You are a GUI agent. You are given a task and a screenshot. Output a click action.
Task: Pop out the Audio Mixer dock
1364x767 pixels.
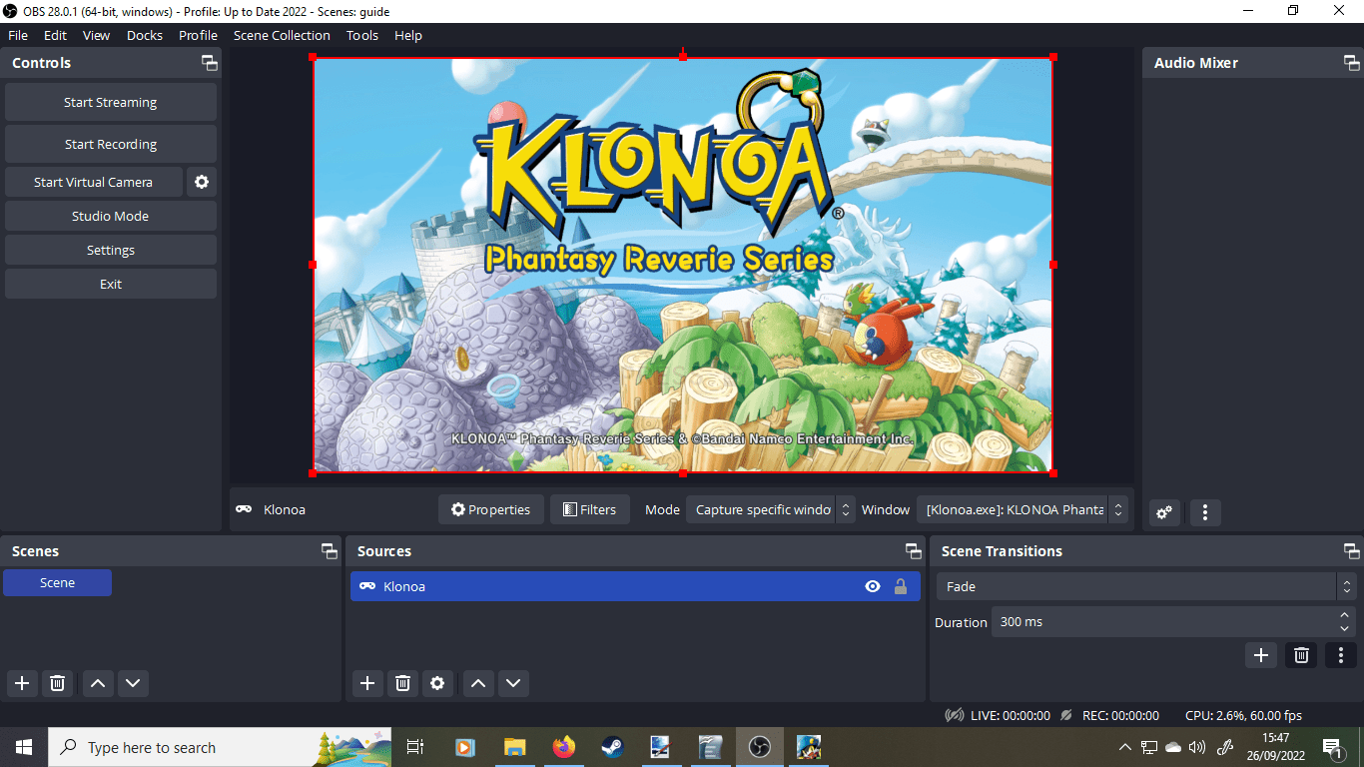pos(1351,63)
